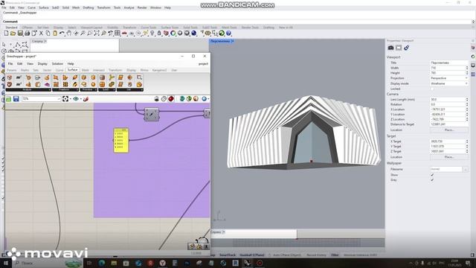The image size is (476, 268).
Task: Click the Open file folder icon in Rhino toolbar
Action: [13, 33]
